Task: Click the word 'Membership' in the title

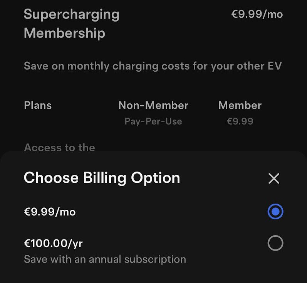Action: 64,33
